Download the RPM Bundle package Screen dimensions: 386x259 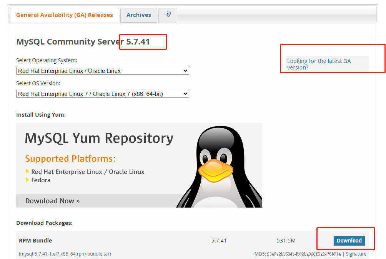(349, 241)
